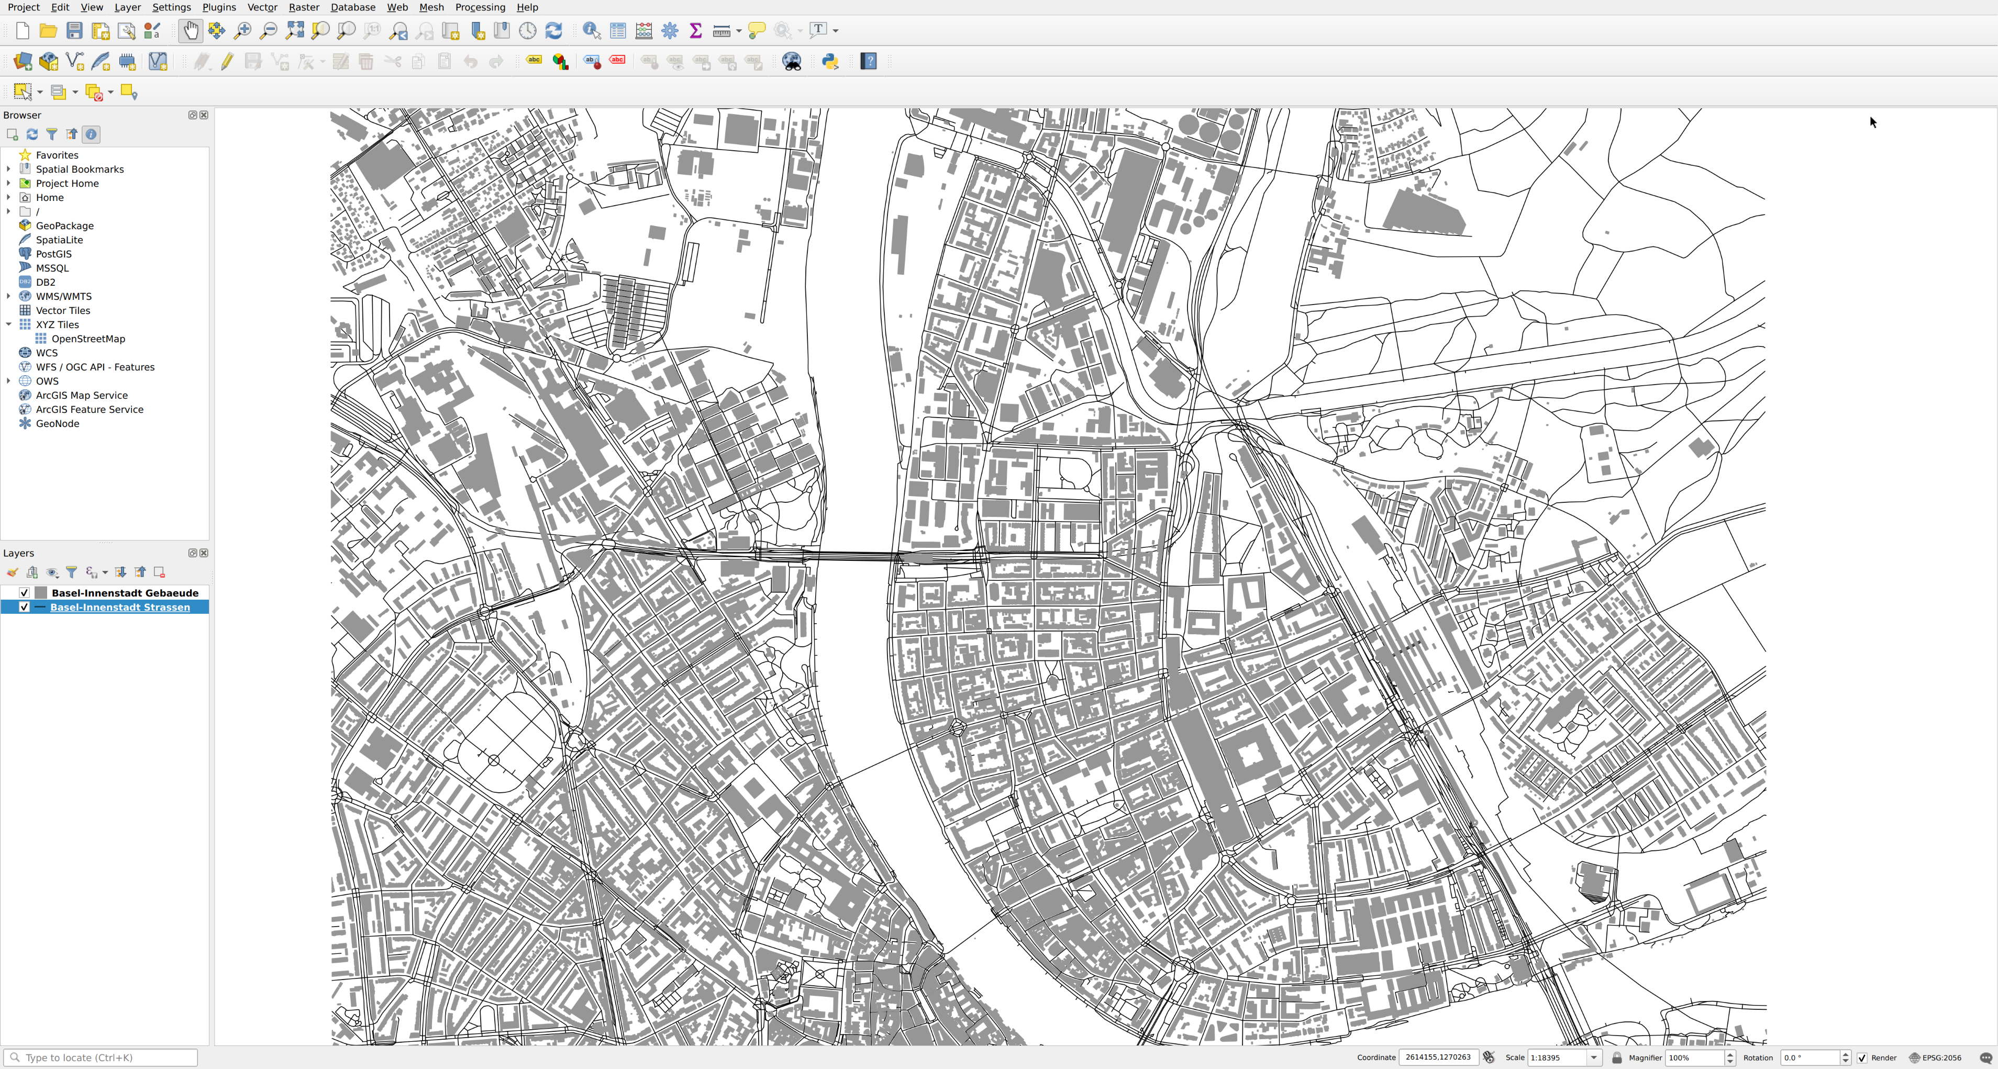The width and height of the screenshot is (1998, 1069).
Task: Click the Refresh map icon
Action: coord(553,31)
